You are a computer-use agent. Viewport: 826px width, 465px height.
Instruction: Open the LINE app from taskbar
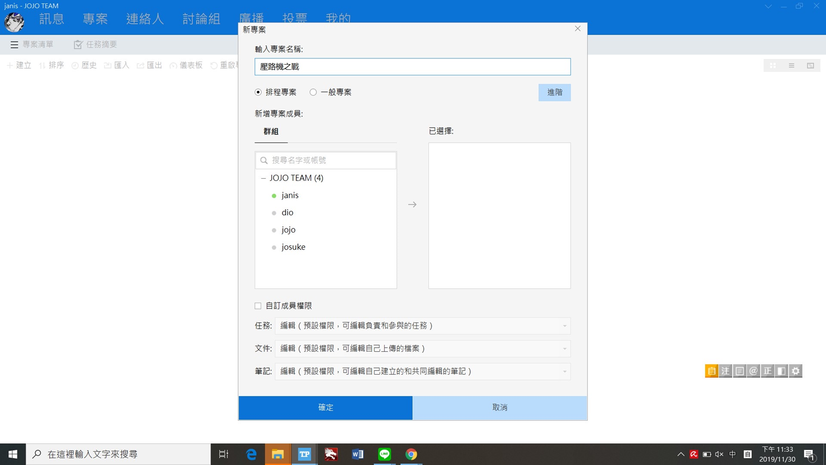point(385,454)
